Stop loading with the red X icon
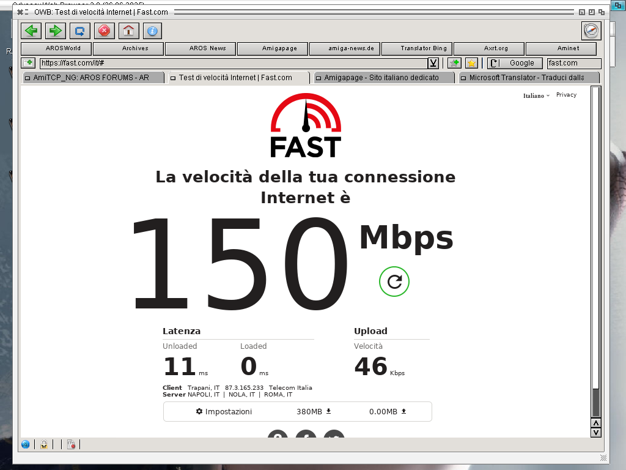This screenshot has height=470, width=626. pyautogui.click(x=104, y=31)
